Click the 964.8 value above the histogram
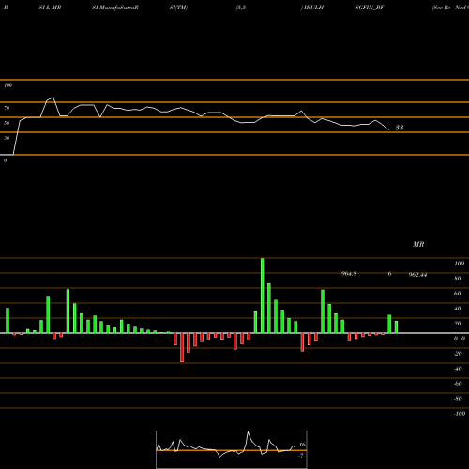 349,274
